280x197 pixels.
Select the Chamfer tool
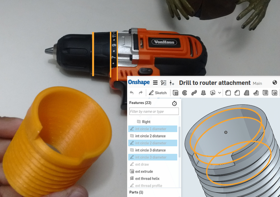click(x=237, y=93)
